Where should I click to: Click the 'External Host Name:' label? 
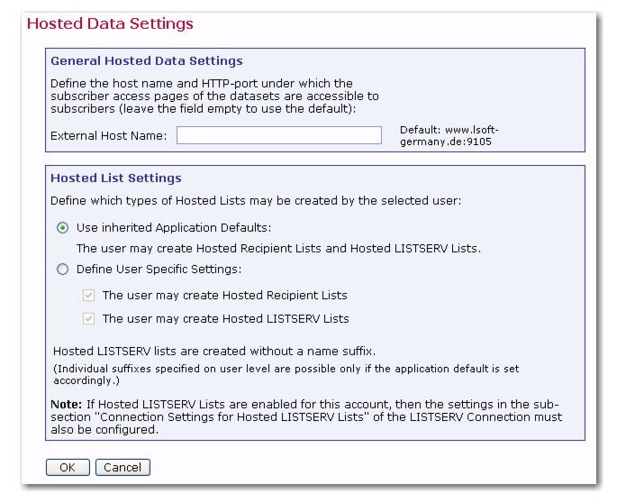click(x=109, y=136)
